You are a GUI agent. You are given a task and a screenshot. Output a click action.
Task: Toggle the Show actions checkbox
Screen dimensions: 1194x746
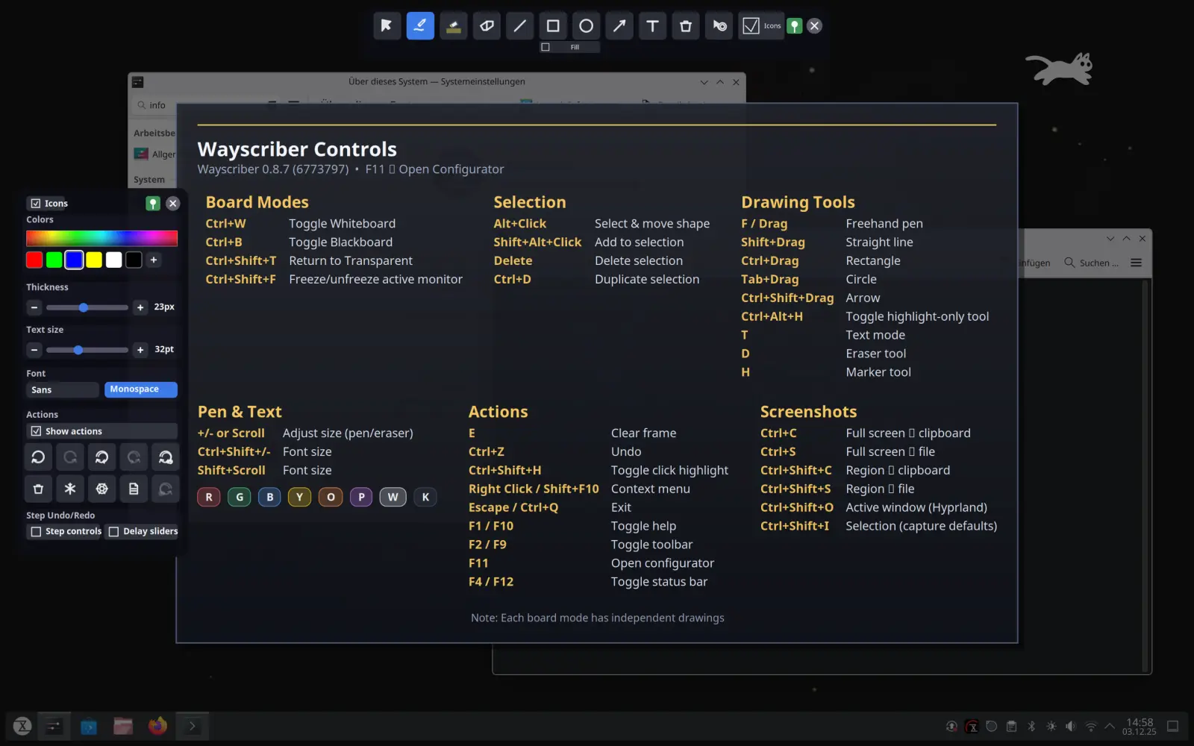click(x=36, y=430)
